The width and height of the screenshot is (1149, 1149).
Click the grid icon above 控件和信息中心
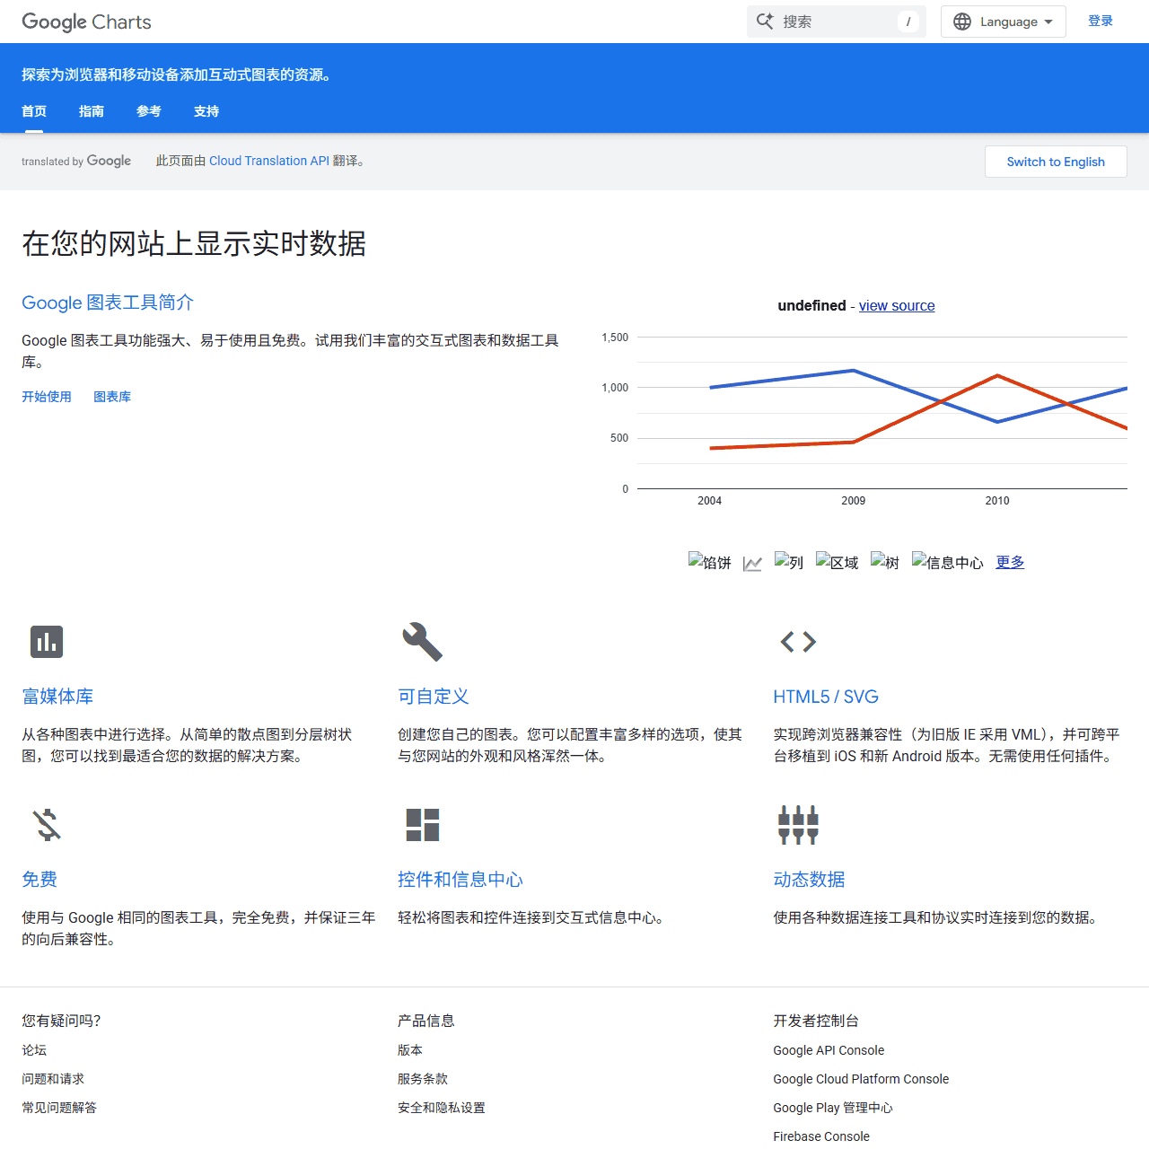pos(422,824)
